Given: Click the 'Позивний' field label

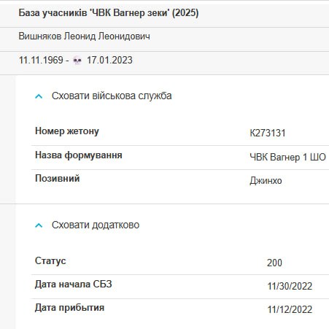Looking at the screenshot, I should click(58, 178).
